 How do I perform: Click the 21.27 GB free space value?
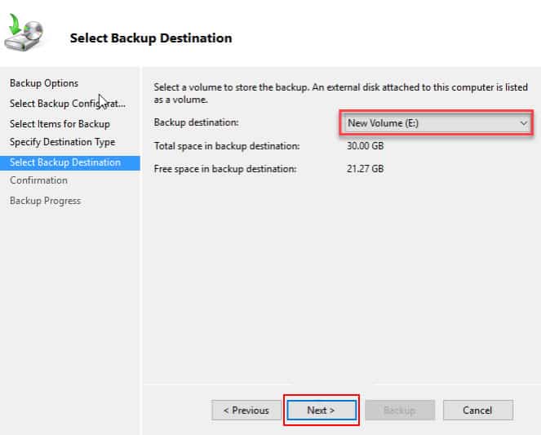(x=365, y=169)
